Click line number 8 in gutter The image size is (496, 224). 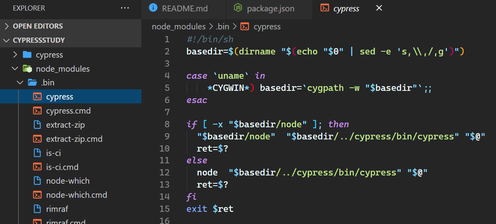pyautogui.click(x=167, y=124)
